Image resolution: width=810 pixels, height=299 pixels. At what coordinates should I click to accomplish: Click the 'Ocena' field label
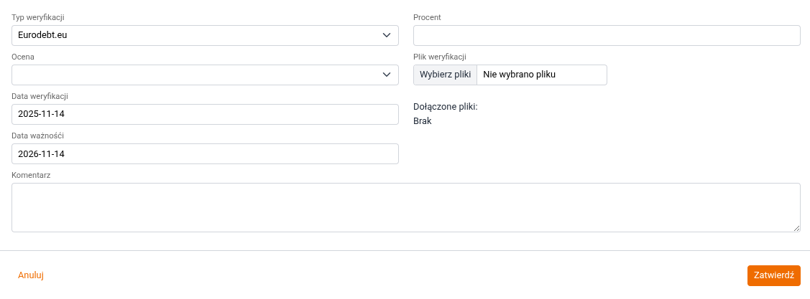[23, 57]
